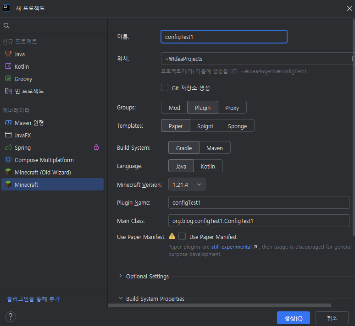
Task: Open the Minecraft Version 1.21.4 dropdown
Action: [x=187, y=185]
